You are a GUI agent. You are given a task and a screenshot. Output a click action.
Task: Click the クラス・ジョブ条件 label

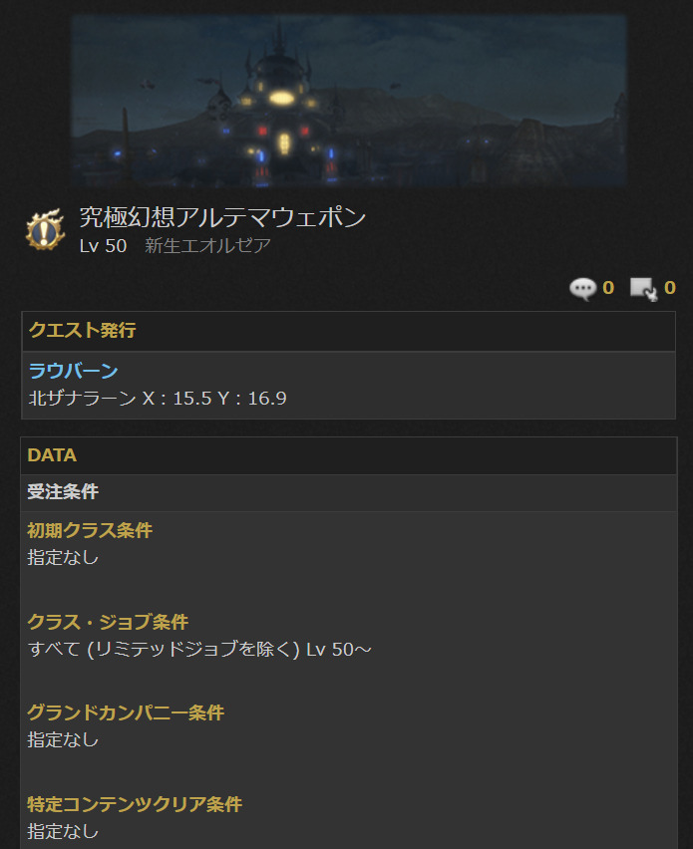[x=108, y=622]
